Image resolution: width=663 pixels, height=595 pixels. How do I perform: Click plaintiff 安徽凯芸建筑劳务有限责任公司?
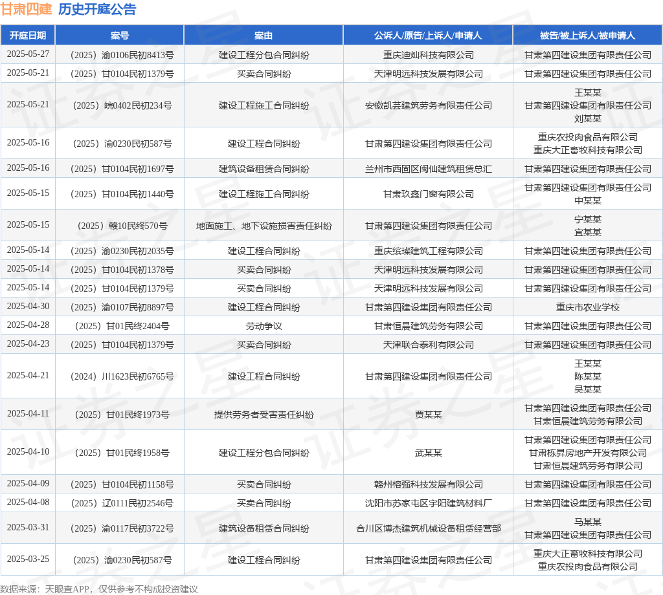click(x=428, y=105)
